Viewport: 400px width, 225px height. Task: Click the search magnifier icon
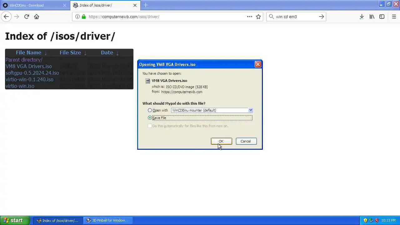(x=271, y=17)
